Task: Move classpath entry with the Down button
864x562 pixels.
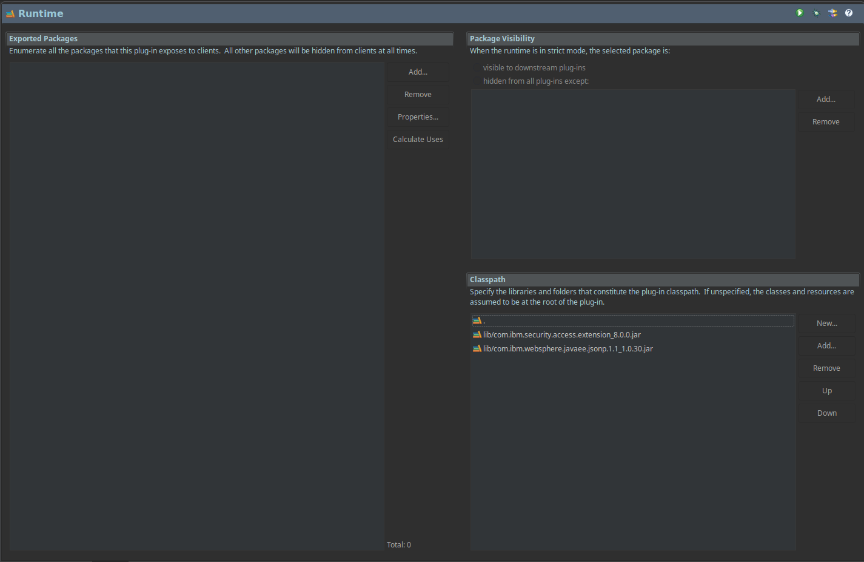Action: pos(827,413)
